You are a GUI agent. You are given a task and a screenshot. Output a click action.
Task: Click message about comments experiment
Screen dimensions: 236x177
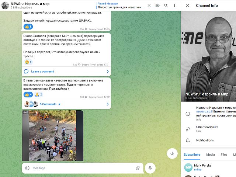(63, 84)
